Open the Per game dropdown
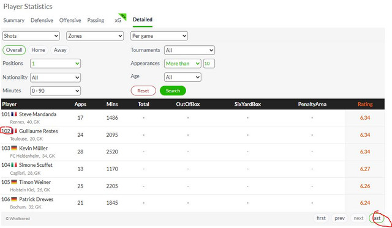The height and width of the screenshot is (228, 392). coord(159,36)
